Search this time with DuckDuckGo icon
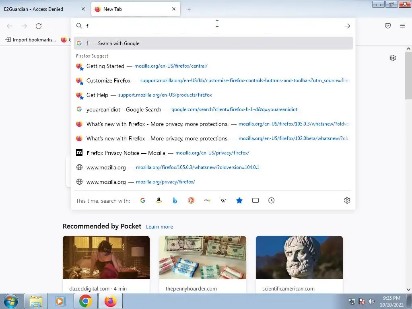The image size is (412, 309). coord(191,200)
